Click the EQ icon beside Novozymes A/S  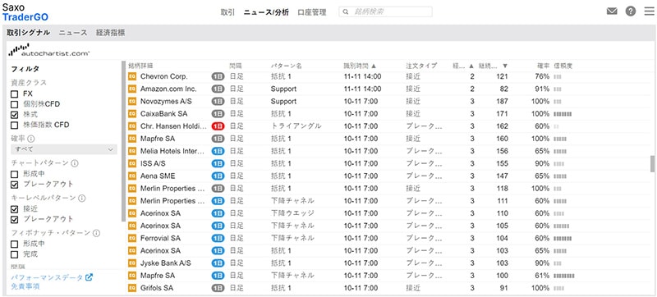(x=132, y=101)
